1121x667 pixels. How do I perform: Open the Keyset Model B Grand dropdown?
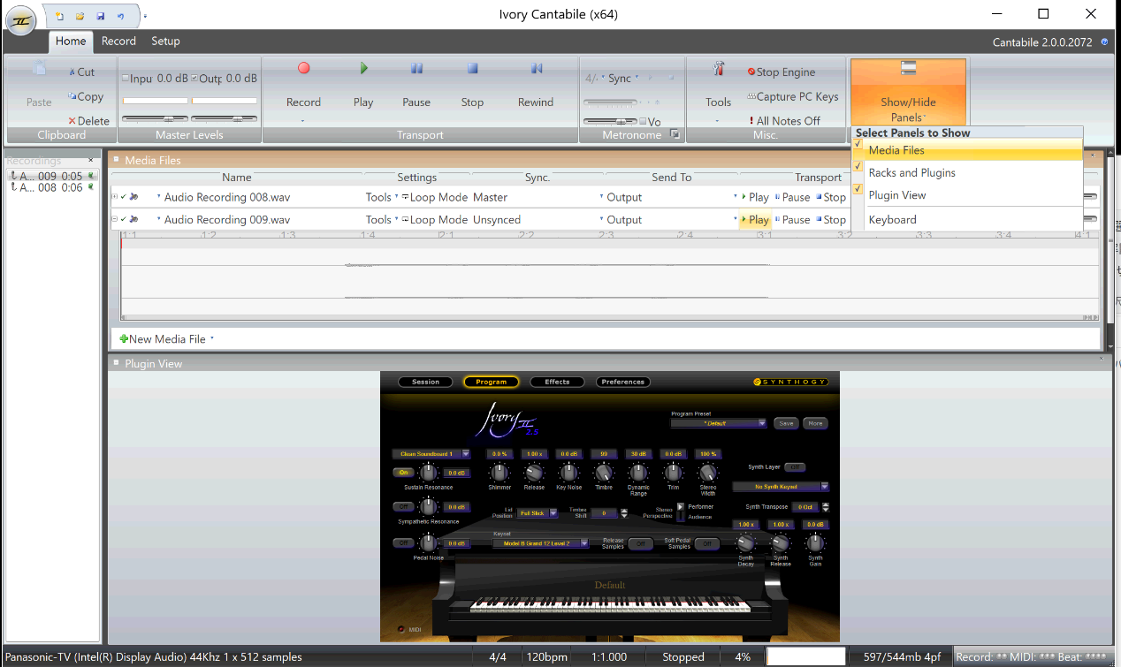pyautogui.click(x=540, y=543)
